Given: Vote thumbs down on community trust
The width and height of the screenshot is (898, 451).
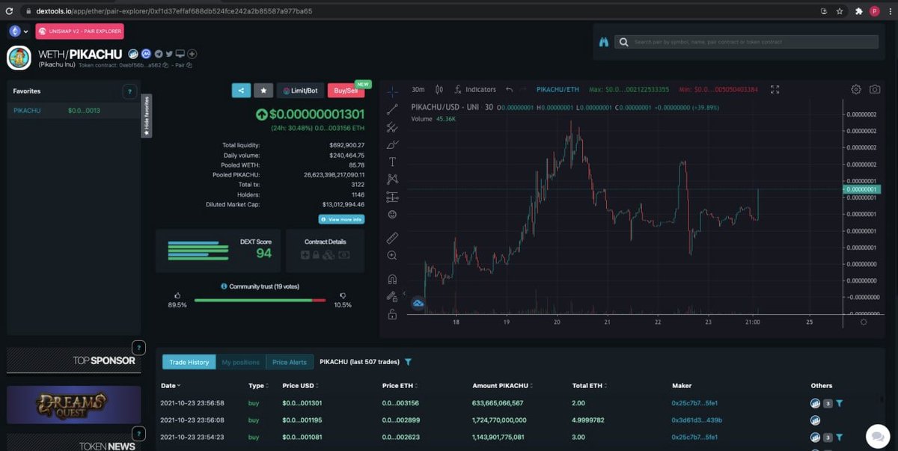Looking at the screenshot, I should (343, 296).
